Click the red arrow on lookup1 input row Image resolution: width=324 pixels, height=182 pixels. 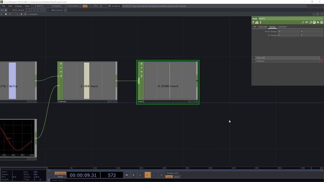point(321,61)
